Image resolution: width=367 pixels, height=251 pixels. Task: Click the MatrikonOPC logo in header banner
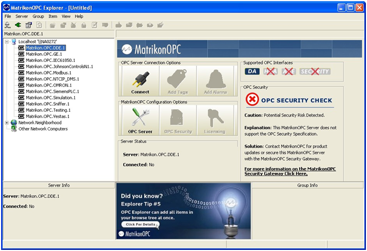pyautogui.click(x=151, y=49)
